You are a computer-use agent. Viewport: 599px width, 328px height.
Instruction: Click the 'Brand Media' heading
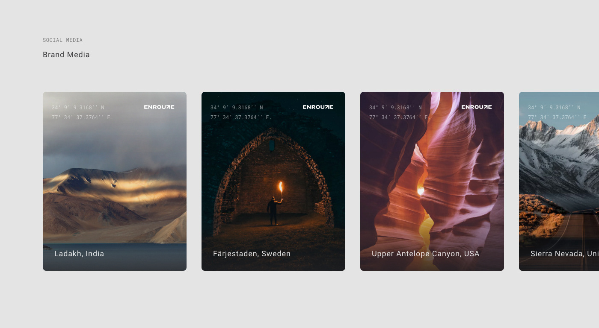(x=66, y=55)
